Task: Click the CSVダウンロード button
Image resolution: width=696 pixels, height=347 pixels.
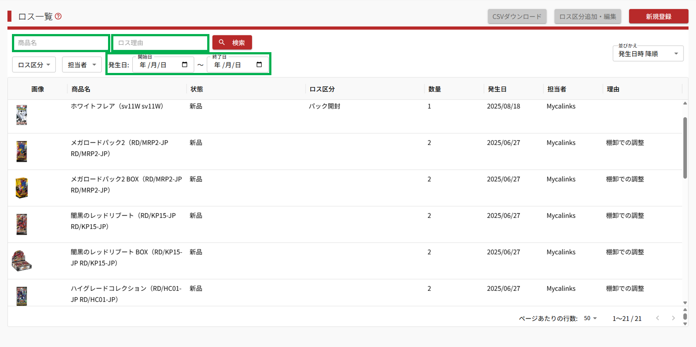Action: 517,16
